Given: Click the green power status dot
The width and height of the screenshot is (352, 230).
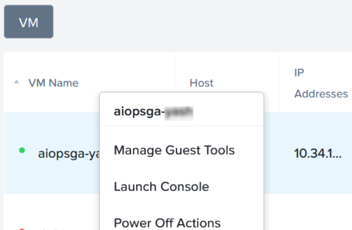Looking at the screenshot, I should point(22,151).
